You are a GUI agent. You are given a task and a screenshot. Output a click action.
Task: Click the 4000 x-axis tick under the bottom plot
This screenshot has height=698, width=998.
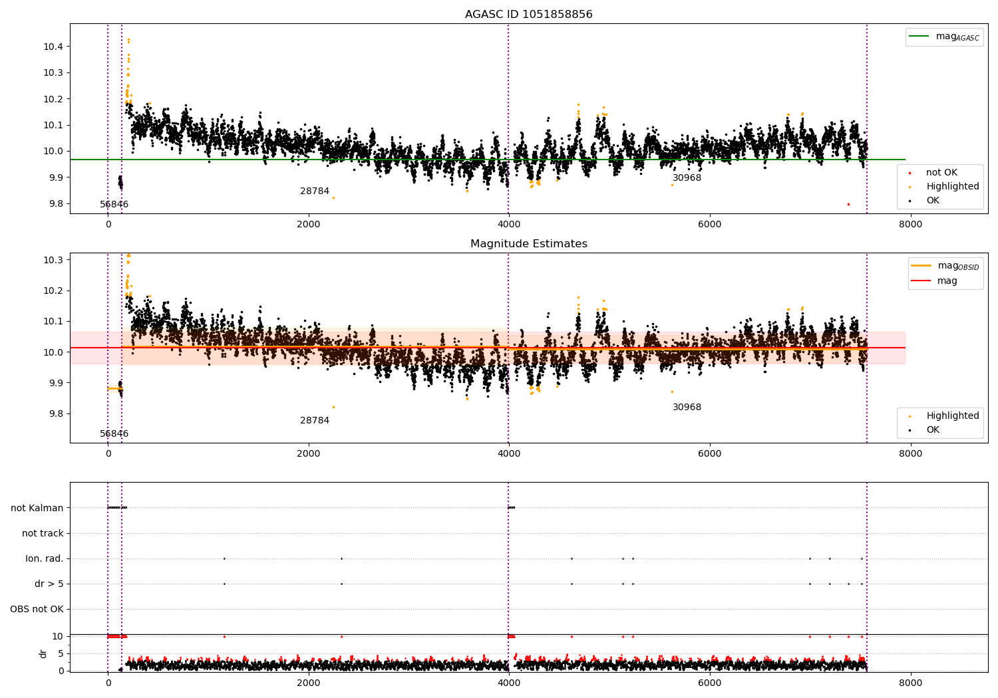pyautogui.click(x=509, y=683)
